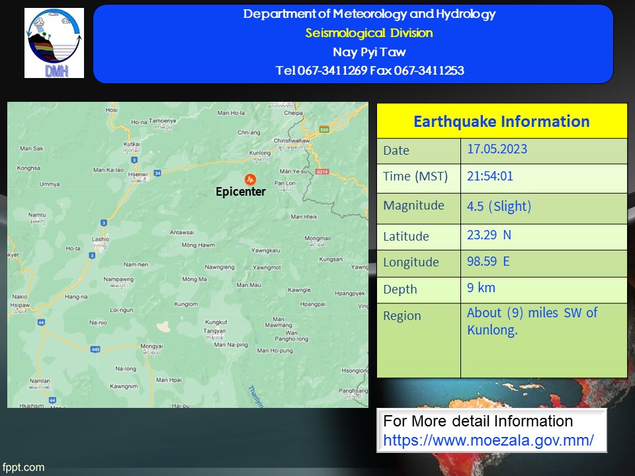Click the 'Date' row label
Image resolution: width=635 pixels, height=476 pixels.
pyautogui.click(x=396, y=151)
